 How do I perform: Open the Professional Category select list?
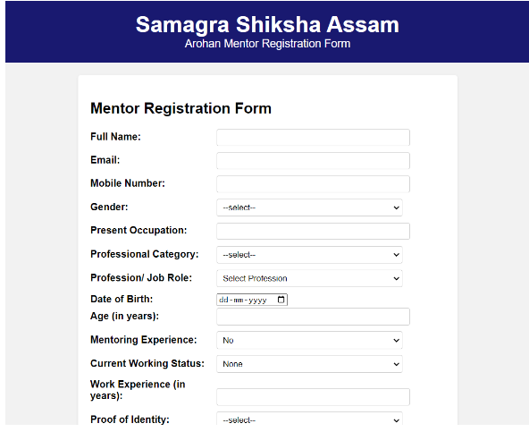[309, 255]
